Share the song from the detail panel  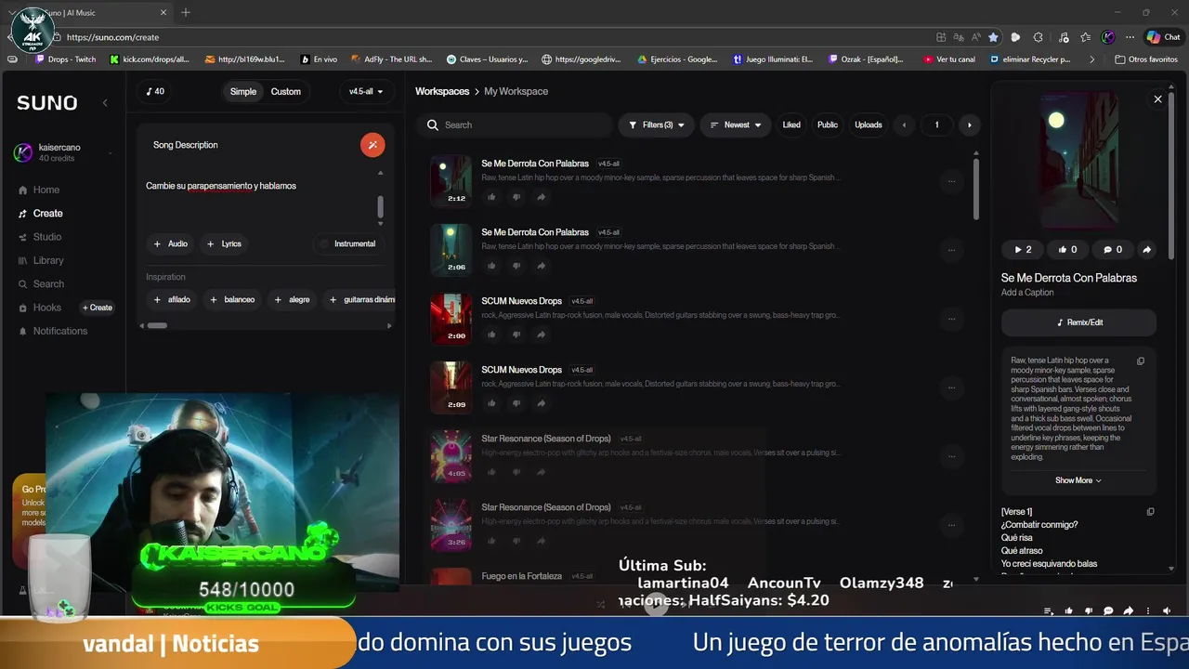1146,249
